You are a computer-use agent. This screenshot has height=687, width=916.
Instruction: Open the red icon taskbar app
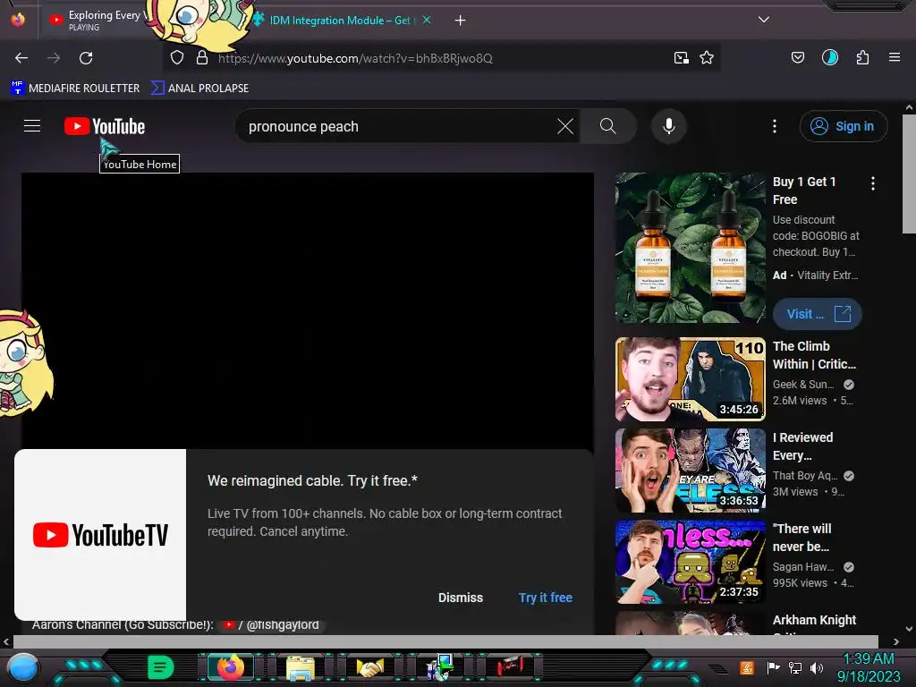click(511, 666)
